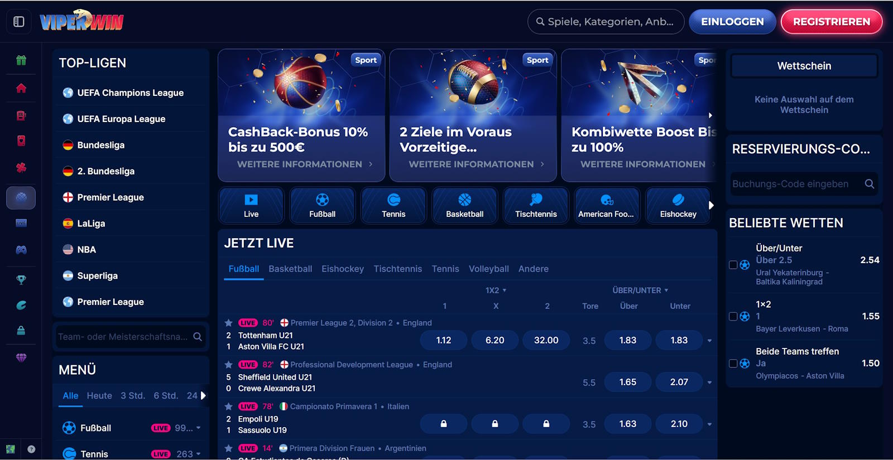Screen dimensions: 893x460
Task: Click the gift box icon in sidebar
Action: click(21, 60)
